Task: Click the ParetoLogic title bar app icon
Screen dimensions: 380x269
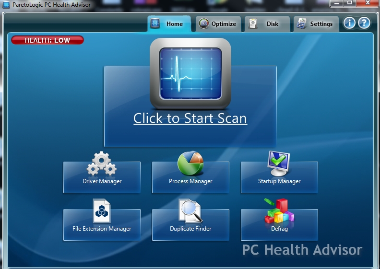Action: (x=6, y=4)
